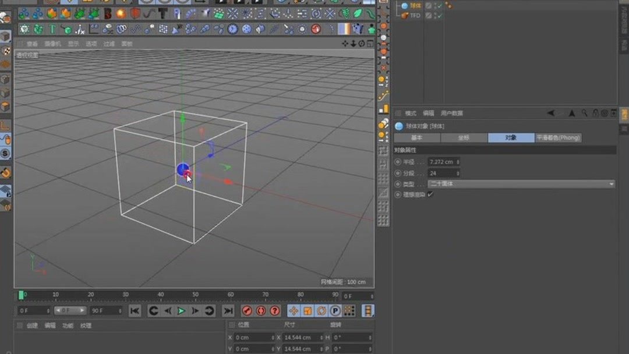Click the go-to-last-frame icon in timeline
The height and width of the screenshot is (354, 629).
pos(229,310)
